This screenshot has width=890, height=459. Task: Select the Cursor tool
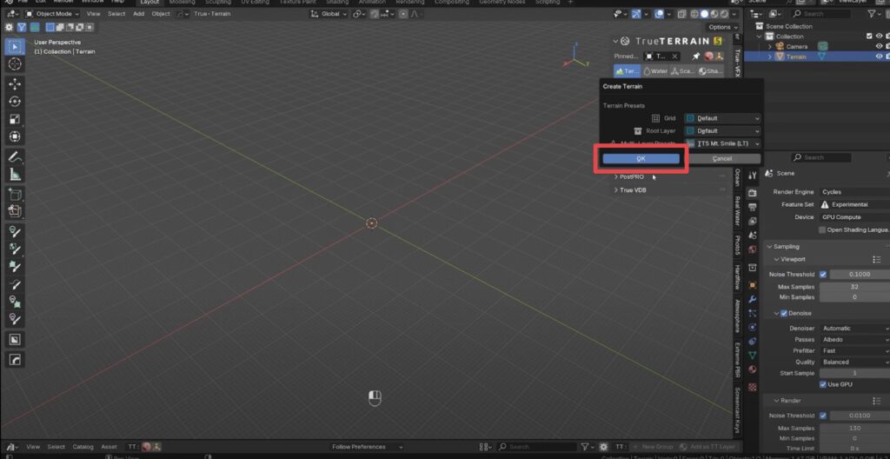pyautogui.click(x=15, y=63)
